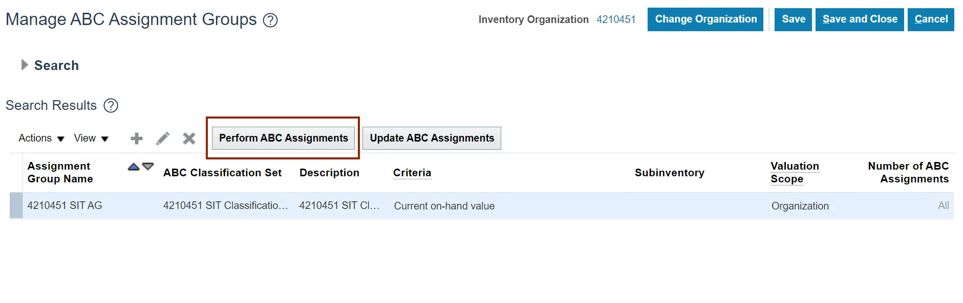
Task: Open the View menu
Action: pyautogui.click(x=91, y=138)
